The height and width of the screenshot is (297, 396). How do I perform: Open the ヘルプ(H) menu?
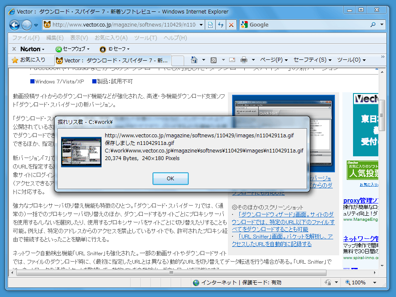click(175, 38)
